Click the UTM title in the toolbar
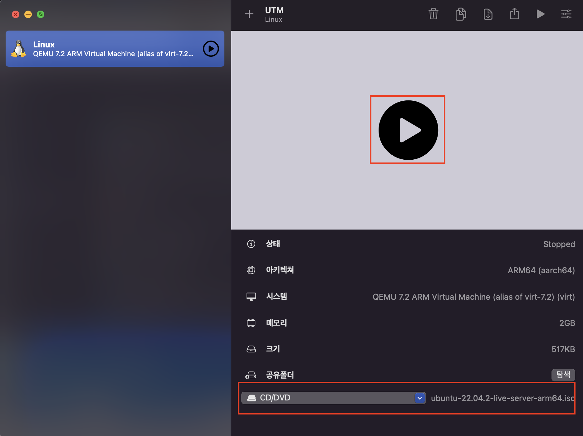The image size is (583, 436). 274,10
